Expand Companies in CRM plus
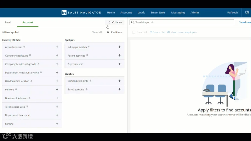Screen dimensions: 251x141 [120, 81]
